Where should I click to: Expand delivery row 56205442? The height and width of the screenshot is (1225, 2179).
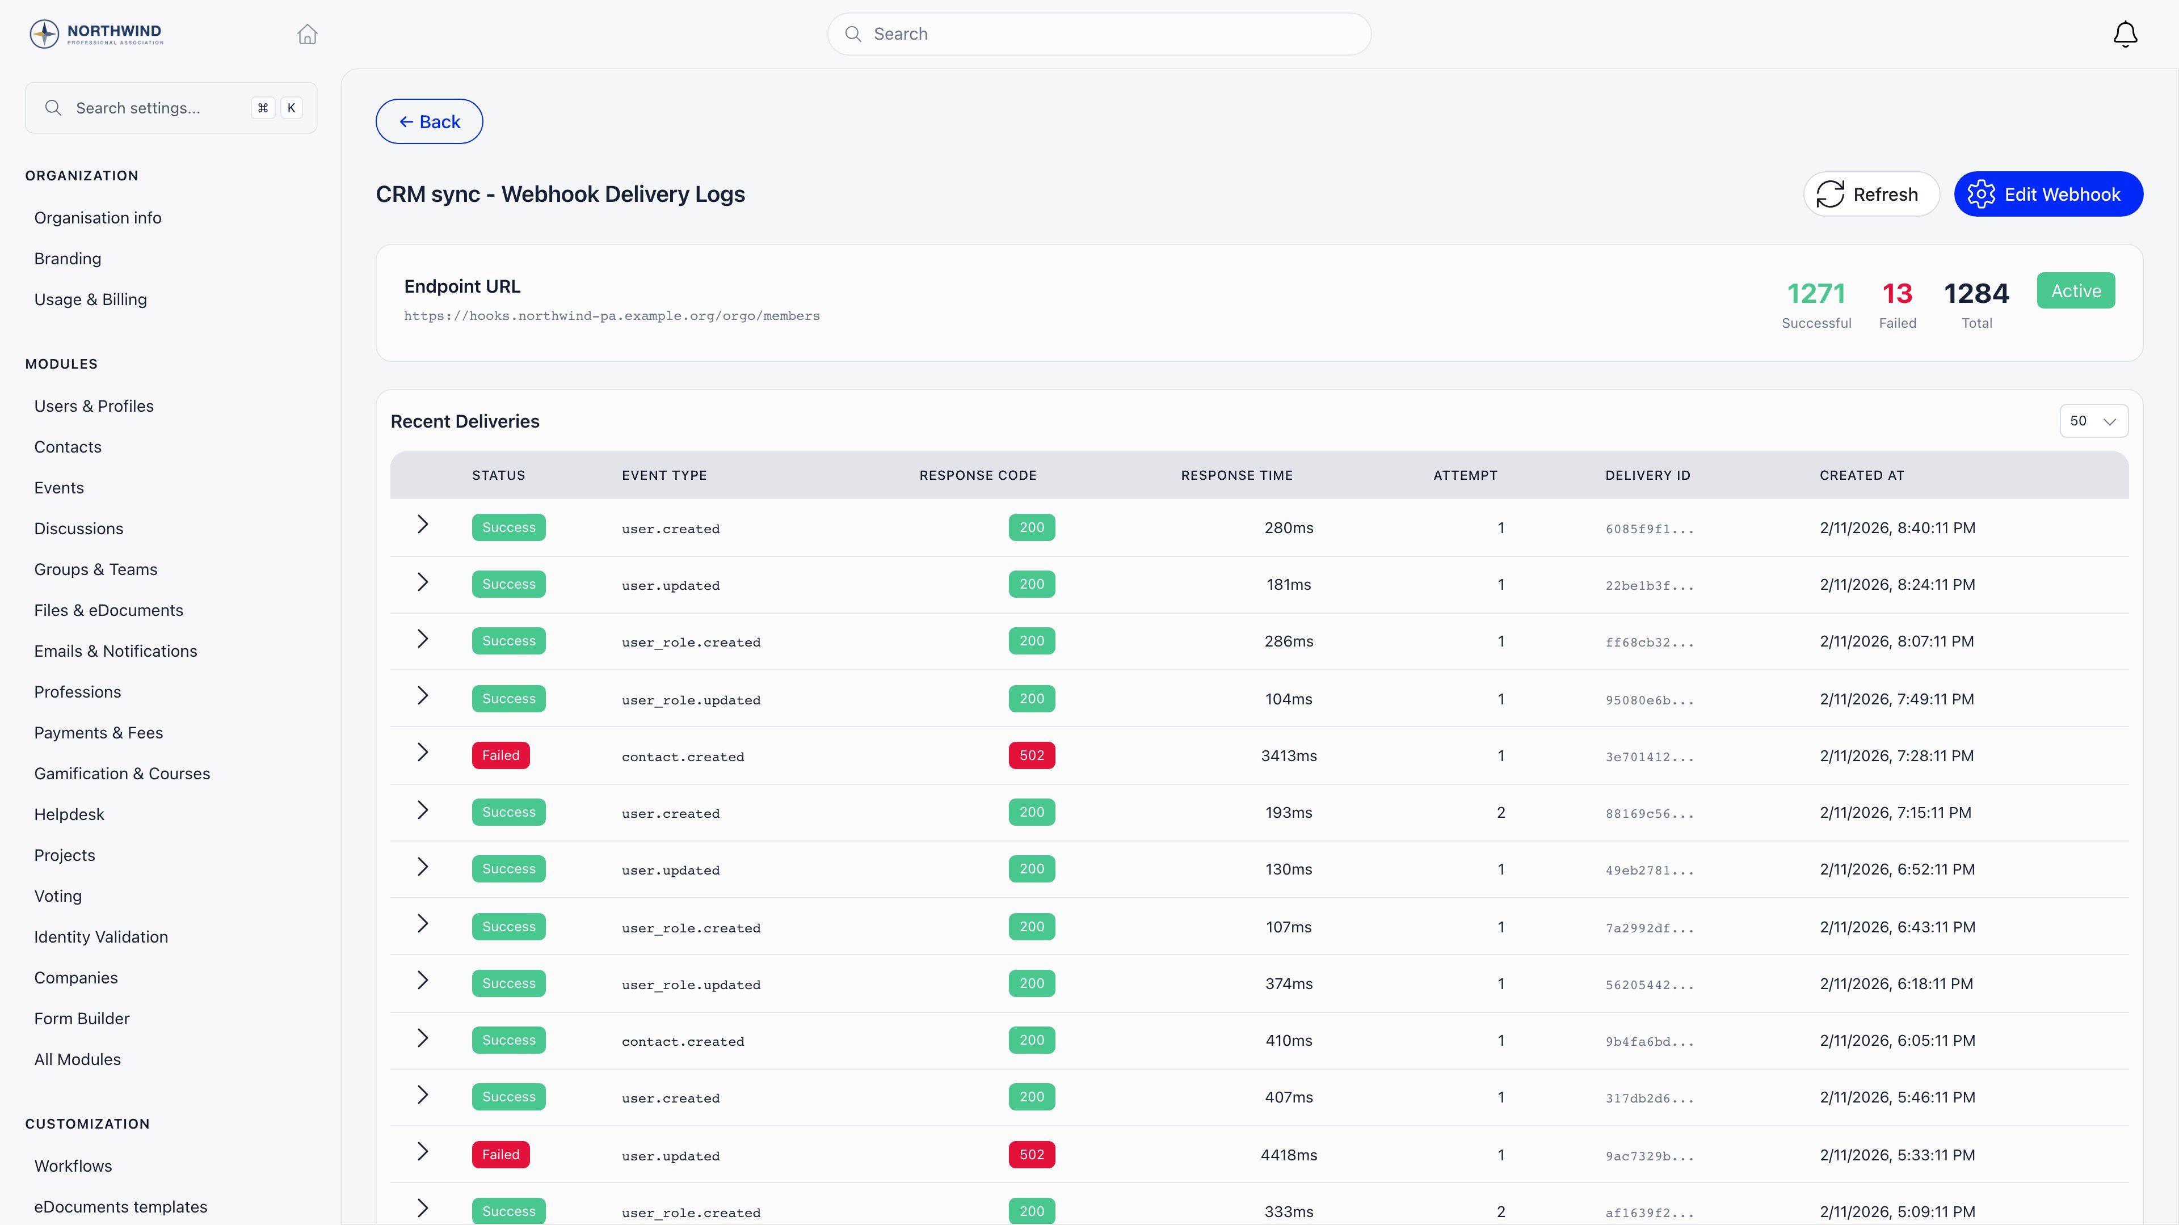click(x=423, y=981)
